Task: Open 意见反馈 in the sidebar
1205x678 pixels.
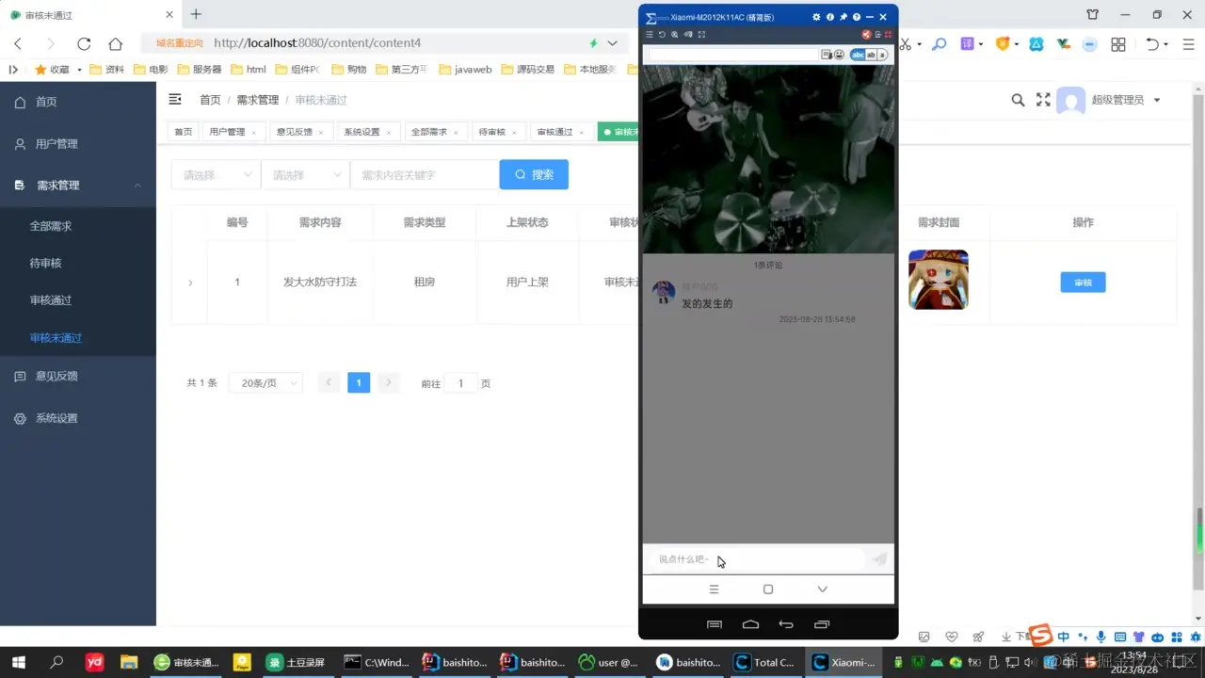Action: [78, 376]
